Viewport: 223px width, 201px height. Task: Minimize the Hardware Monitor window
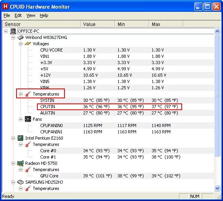198,7
